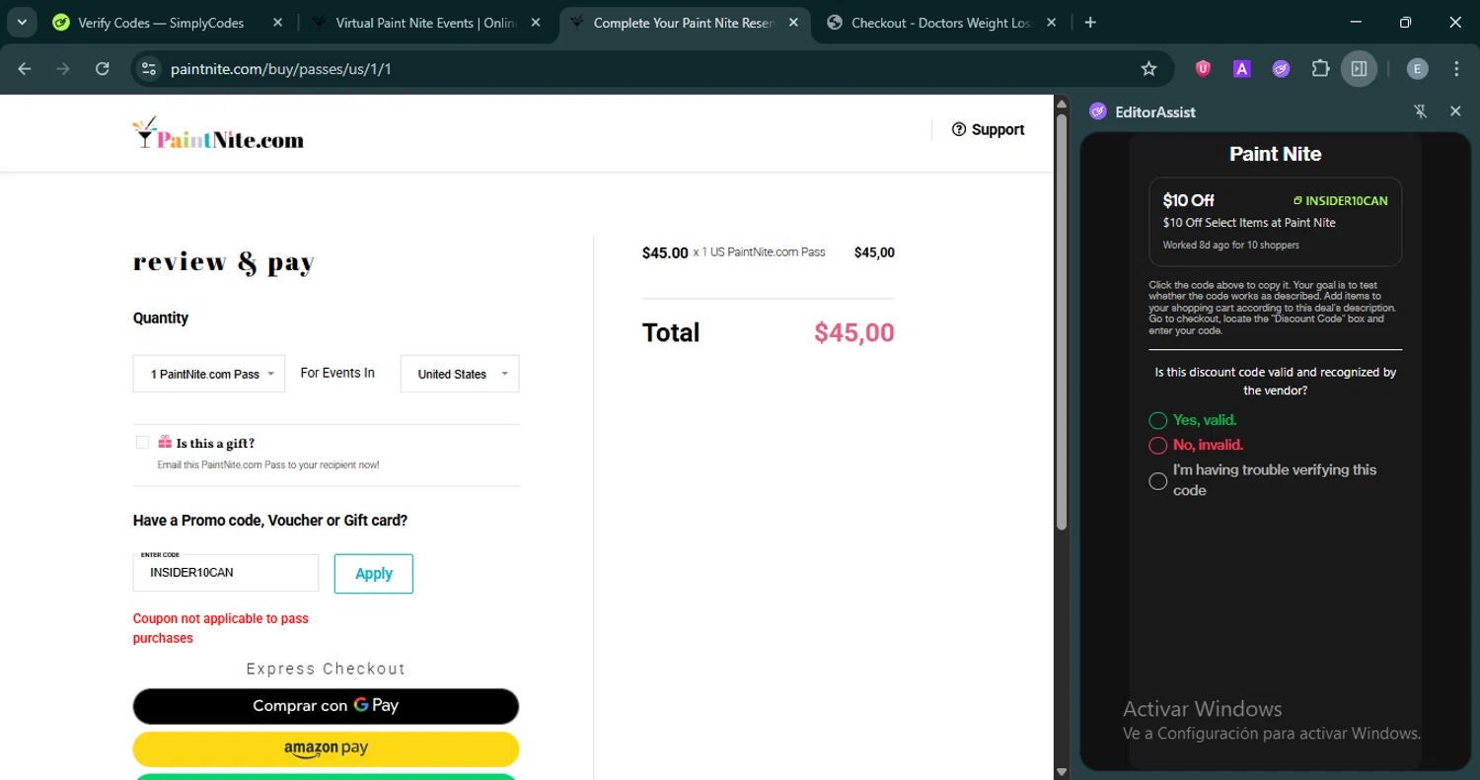Close the Verify Codes tab
This screenshot has height=780, width=1480.
pos(277,23)
